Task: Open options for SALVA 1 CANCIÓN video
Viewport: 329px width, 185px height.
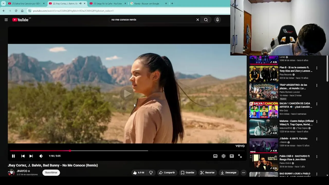Action: tap(317, 104)
